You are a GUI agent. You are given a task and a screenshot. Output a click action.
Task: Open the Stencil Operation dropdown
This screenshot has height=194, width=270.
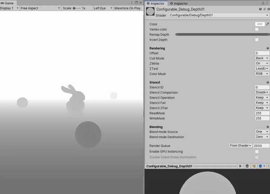[x=262, y=97]
